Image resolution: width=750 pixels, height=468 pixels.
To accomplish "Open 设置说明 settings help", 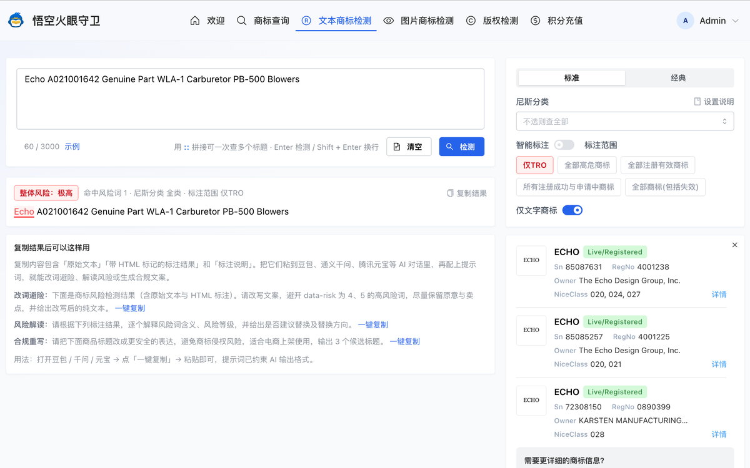I will (x=714, y=102).
